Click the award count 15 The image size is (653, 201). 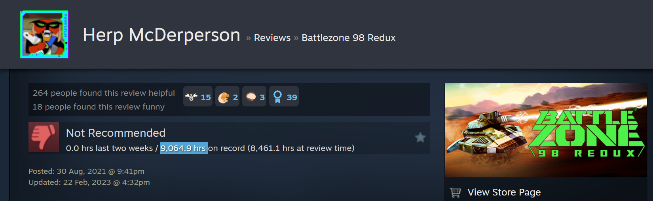(206, 97)
